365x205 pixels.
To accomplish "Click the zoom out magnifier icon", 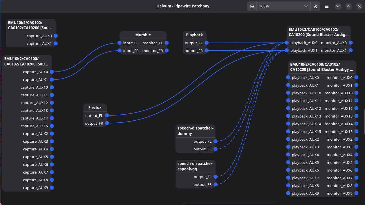I will pyautogui.click(x=252, y=6).
